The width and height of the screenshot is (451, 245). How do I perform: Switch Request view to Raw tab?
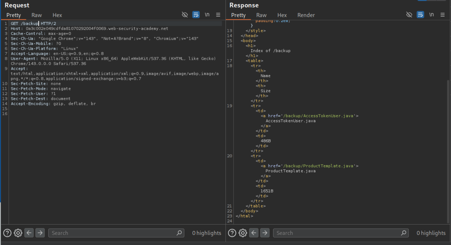tap(36, 15)
